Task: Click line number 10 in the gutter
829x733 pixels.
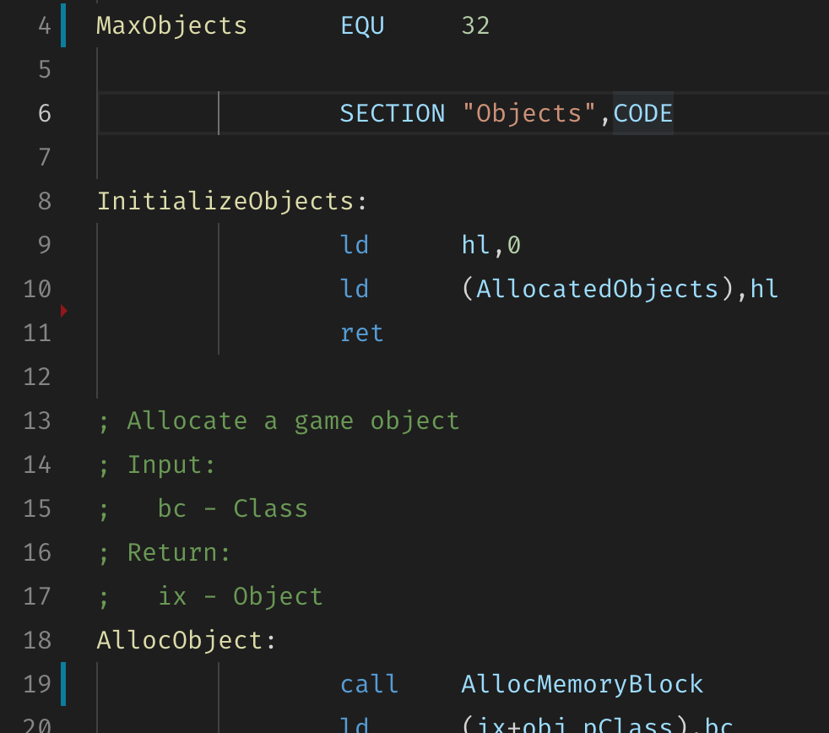Action: (x=37, y=290)
